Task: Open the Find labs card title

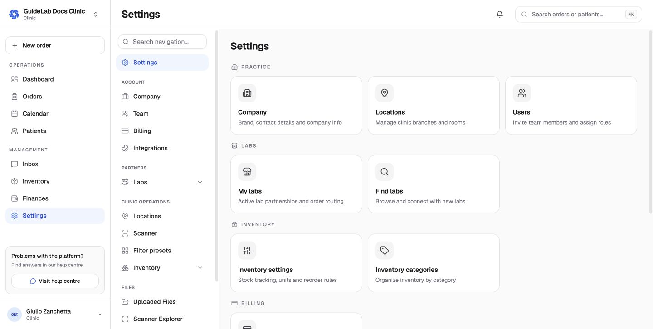Action: [389, 191]
